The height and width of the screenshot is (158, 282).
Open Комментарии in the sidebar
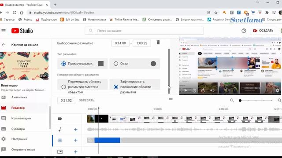21,118
